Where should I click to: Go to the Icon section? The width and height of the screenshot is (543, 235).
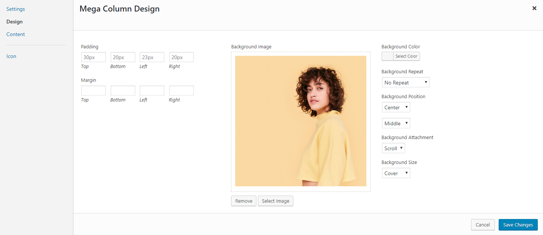click(11, 56)
